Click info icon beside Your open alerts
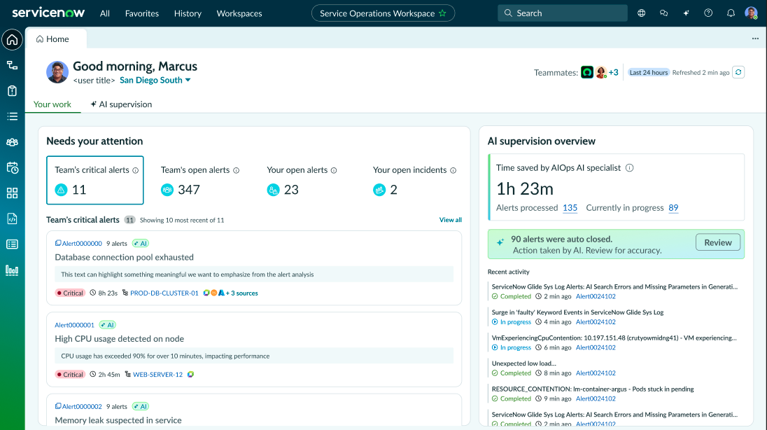Image resolution: width=767 pixels, height=430 pixels. (334, 170)
